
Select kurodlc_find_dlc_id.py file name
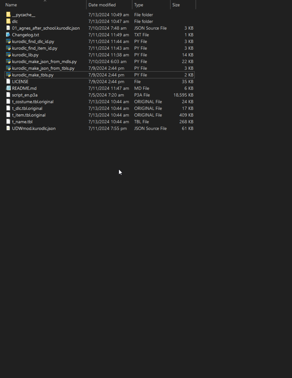[33, 41]
